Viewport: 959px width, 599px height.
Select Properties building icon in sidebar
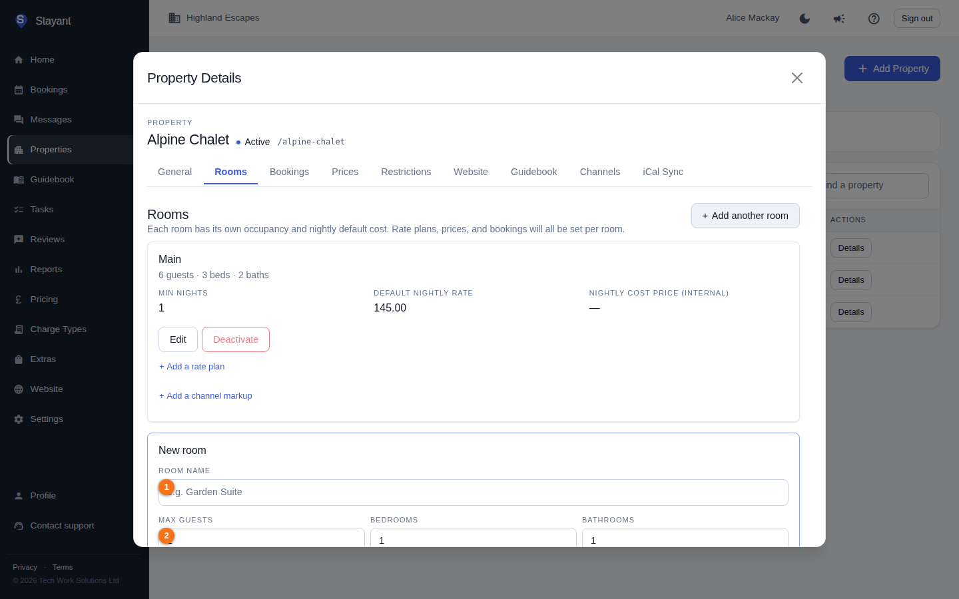click(19, 150)
